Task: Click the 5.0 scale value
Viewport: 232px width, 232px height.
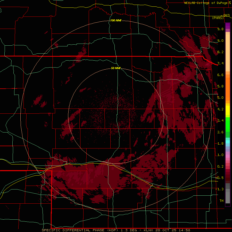Action: point(220,97)
